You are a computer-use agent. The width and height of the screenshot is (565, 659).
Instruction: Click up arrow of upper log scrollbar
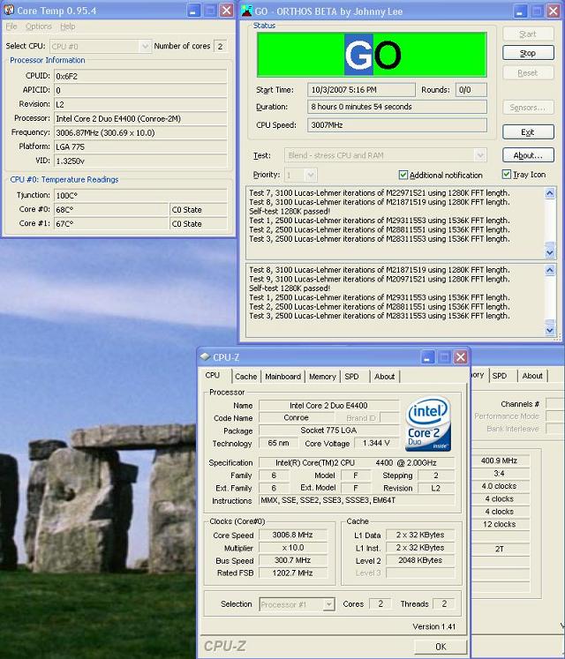pos(550,193)
